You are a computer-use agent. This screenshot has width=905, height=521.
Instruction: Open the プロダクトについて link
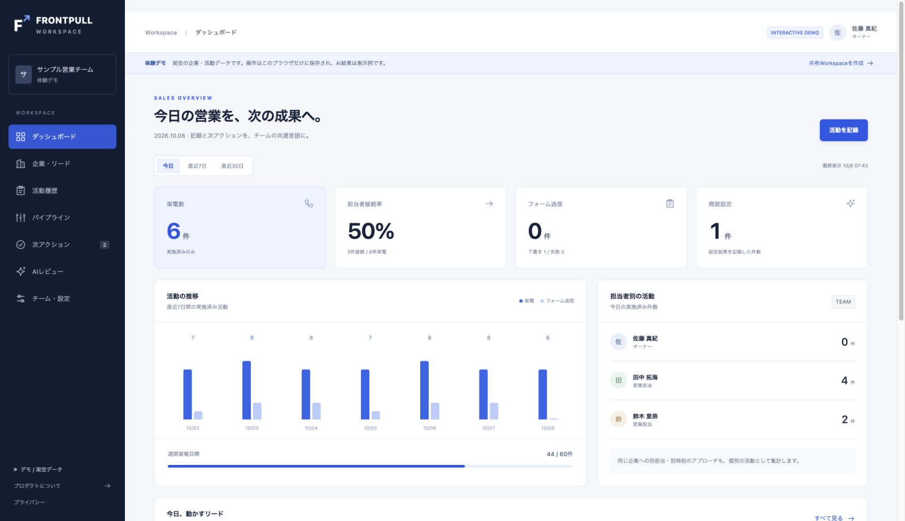(62, 486)
